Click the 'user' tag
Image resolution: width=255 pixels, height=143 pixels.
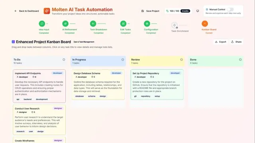tap(31, 131)
